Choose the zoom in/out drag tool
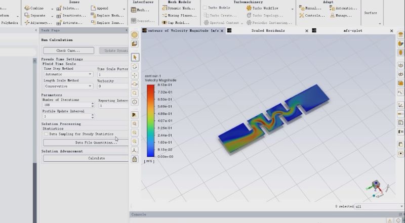Viewport: 405px width, 223px height. point(135,84)
